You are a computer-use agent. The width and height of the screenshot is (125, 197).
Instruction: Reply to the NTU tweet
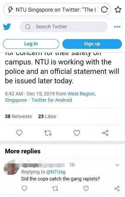coord(19,133)
